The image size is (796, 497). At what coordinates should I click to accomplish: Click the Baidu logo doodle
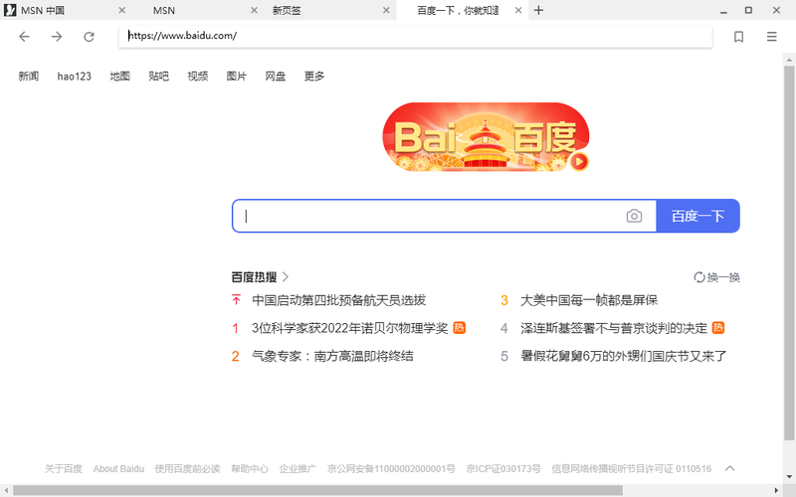point(486,137)
